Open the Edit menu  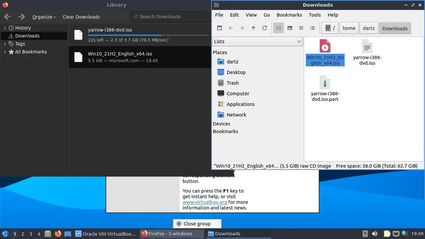pyautogui.click(x=234, y=15)
